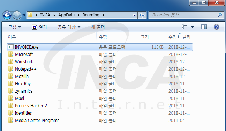Click the 응용 프로그램 type of INVOICE.exe

tap(112, 47)
